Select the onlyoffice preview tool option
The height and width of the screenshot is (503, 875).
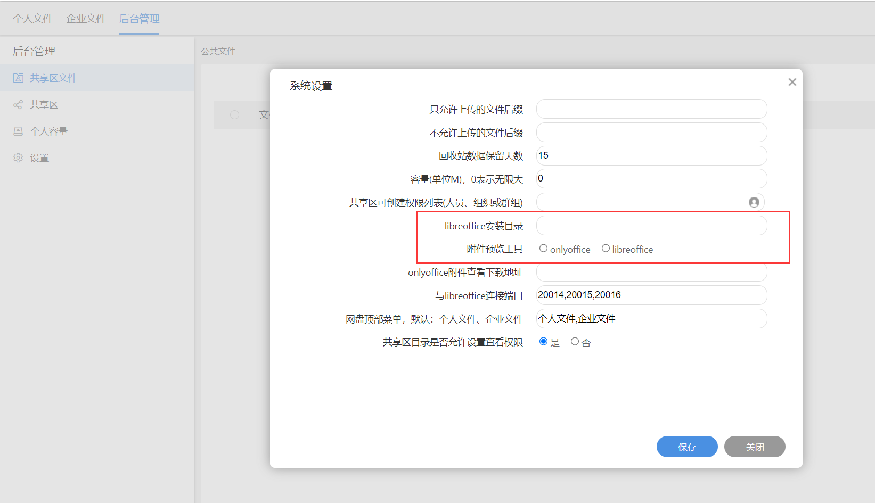(x=543, y=249)
